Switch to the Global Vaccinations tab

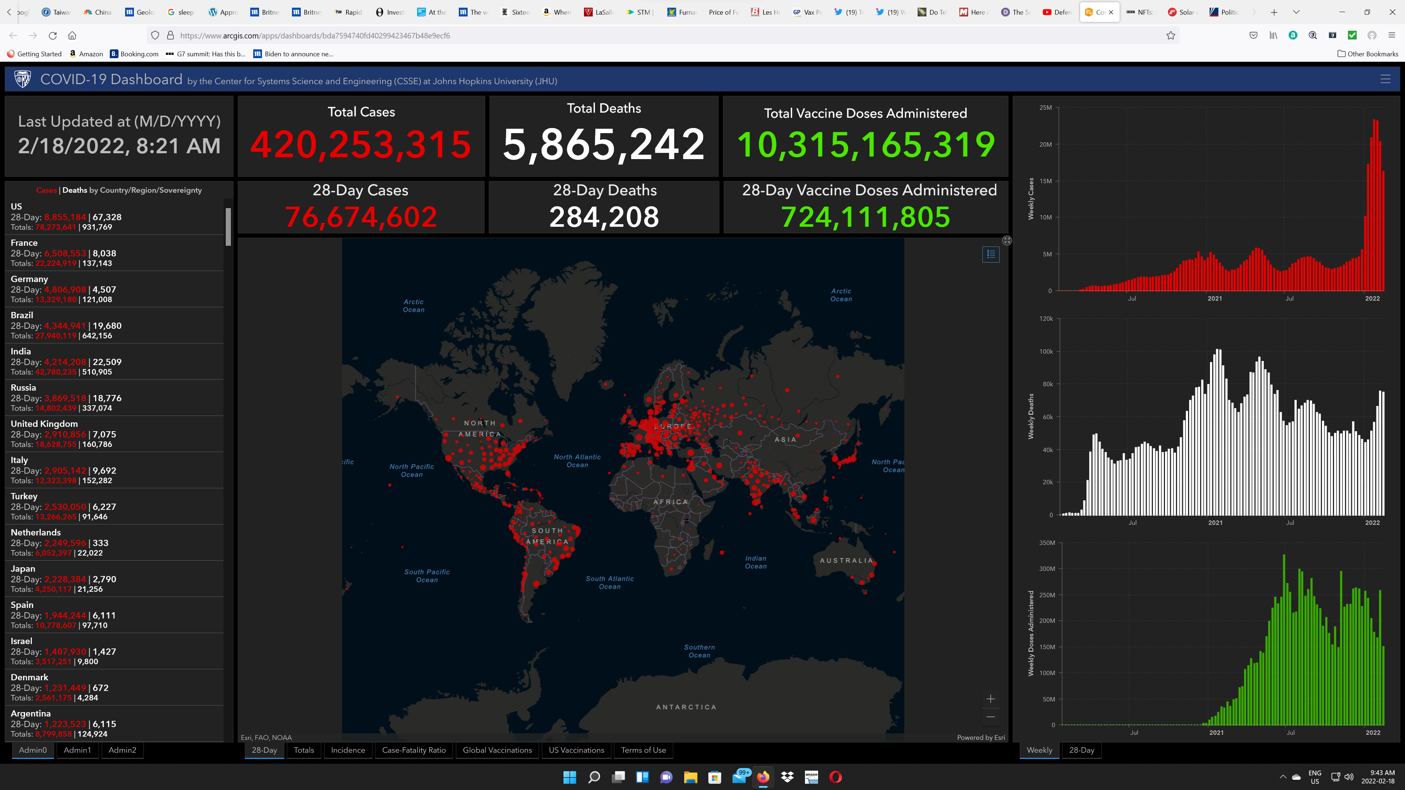[497, 750]
